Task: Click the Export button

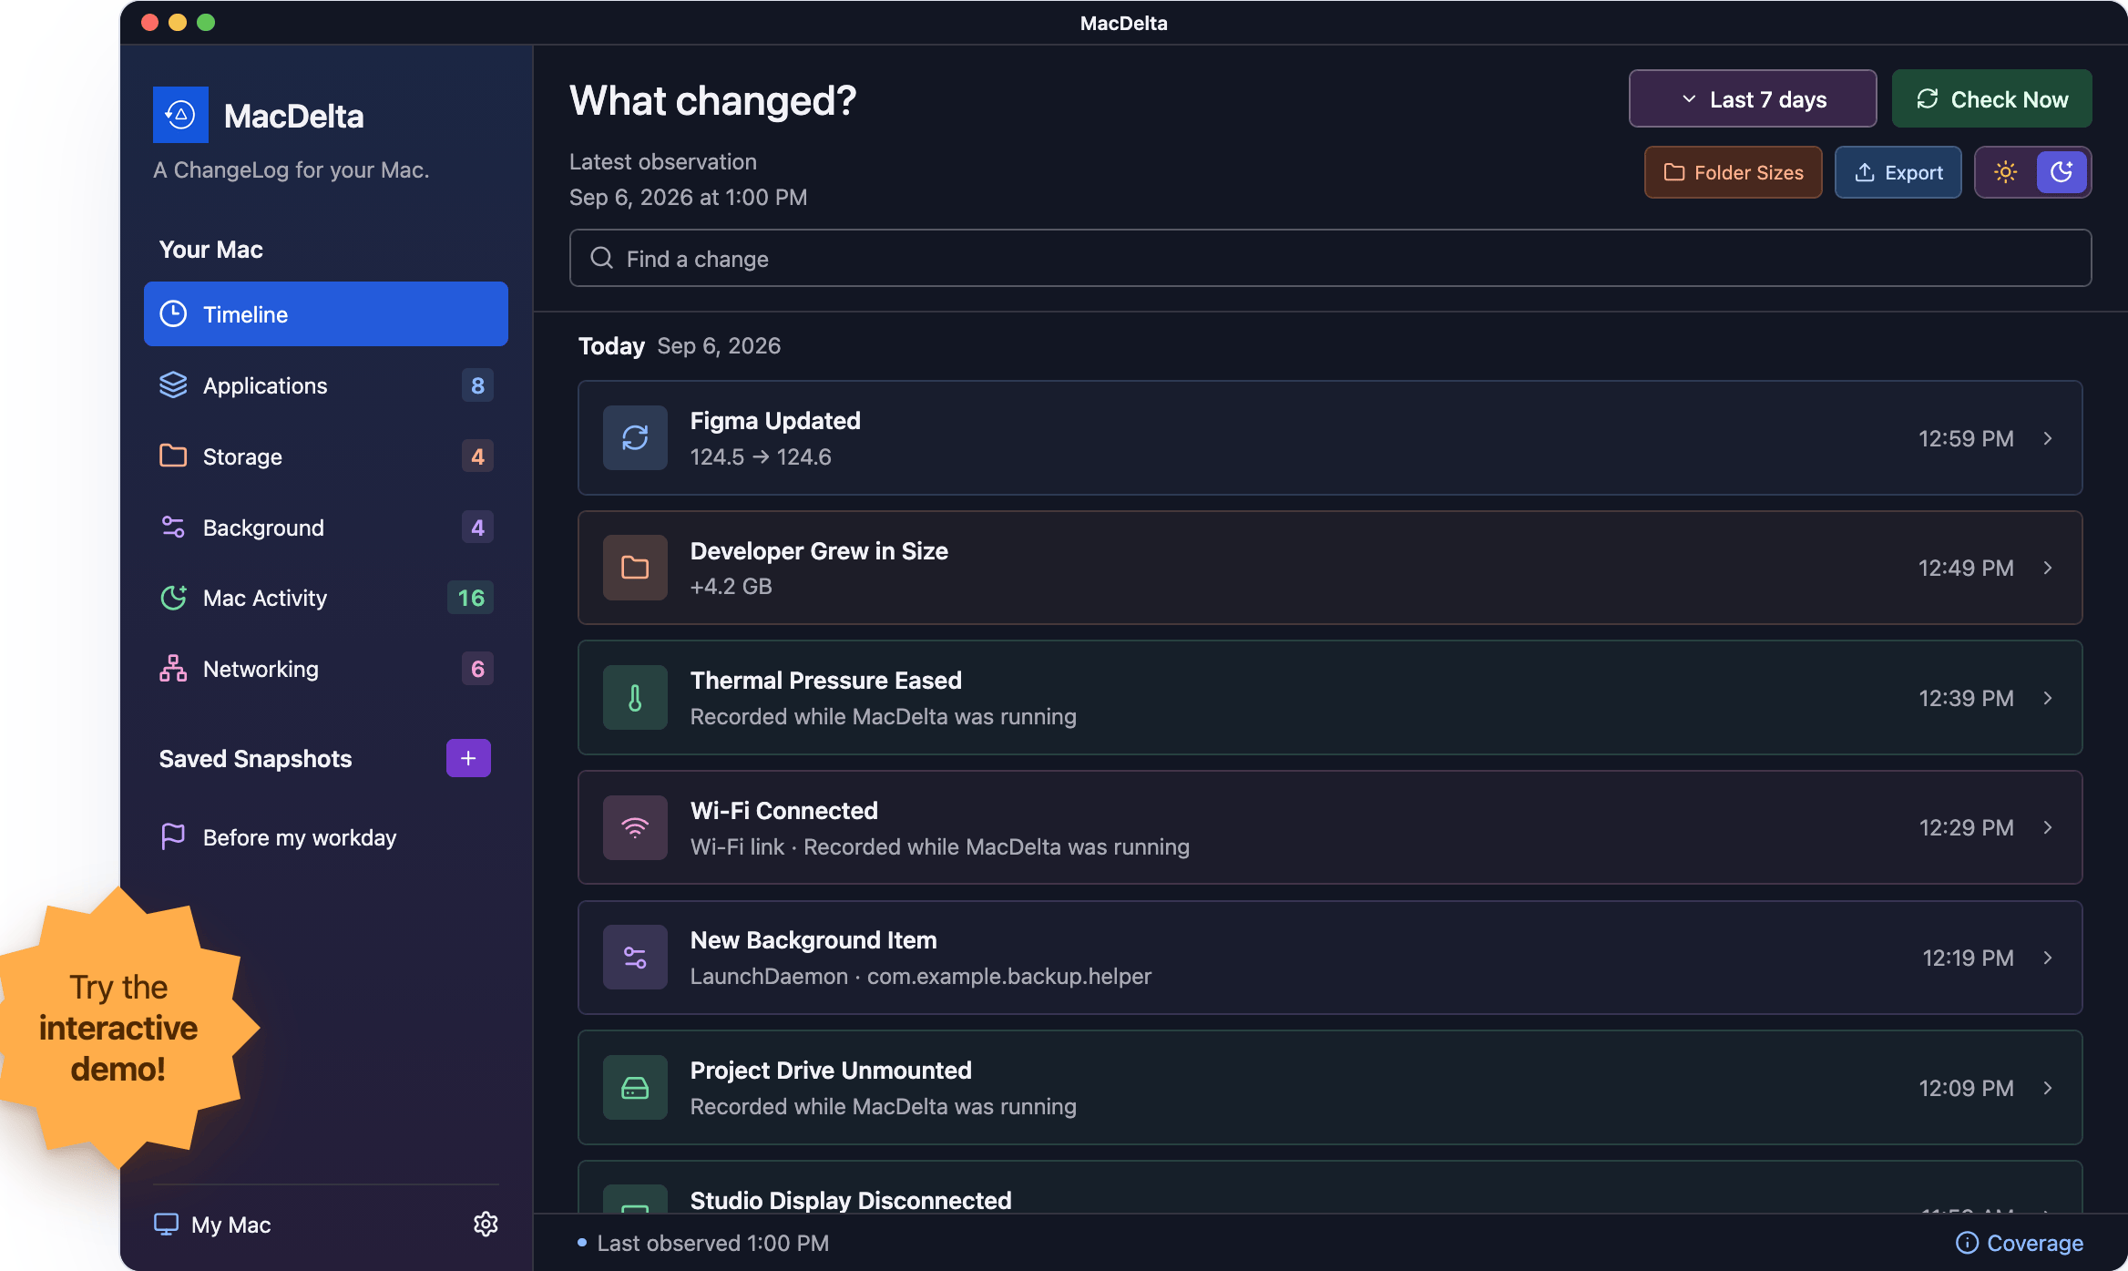Action: (x=1898, y=172)
